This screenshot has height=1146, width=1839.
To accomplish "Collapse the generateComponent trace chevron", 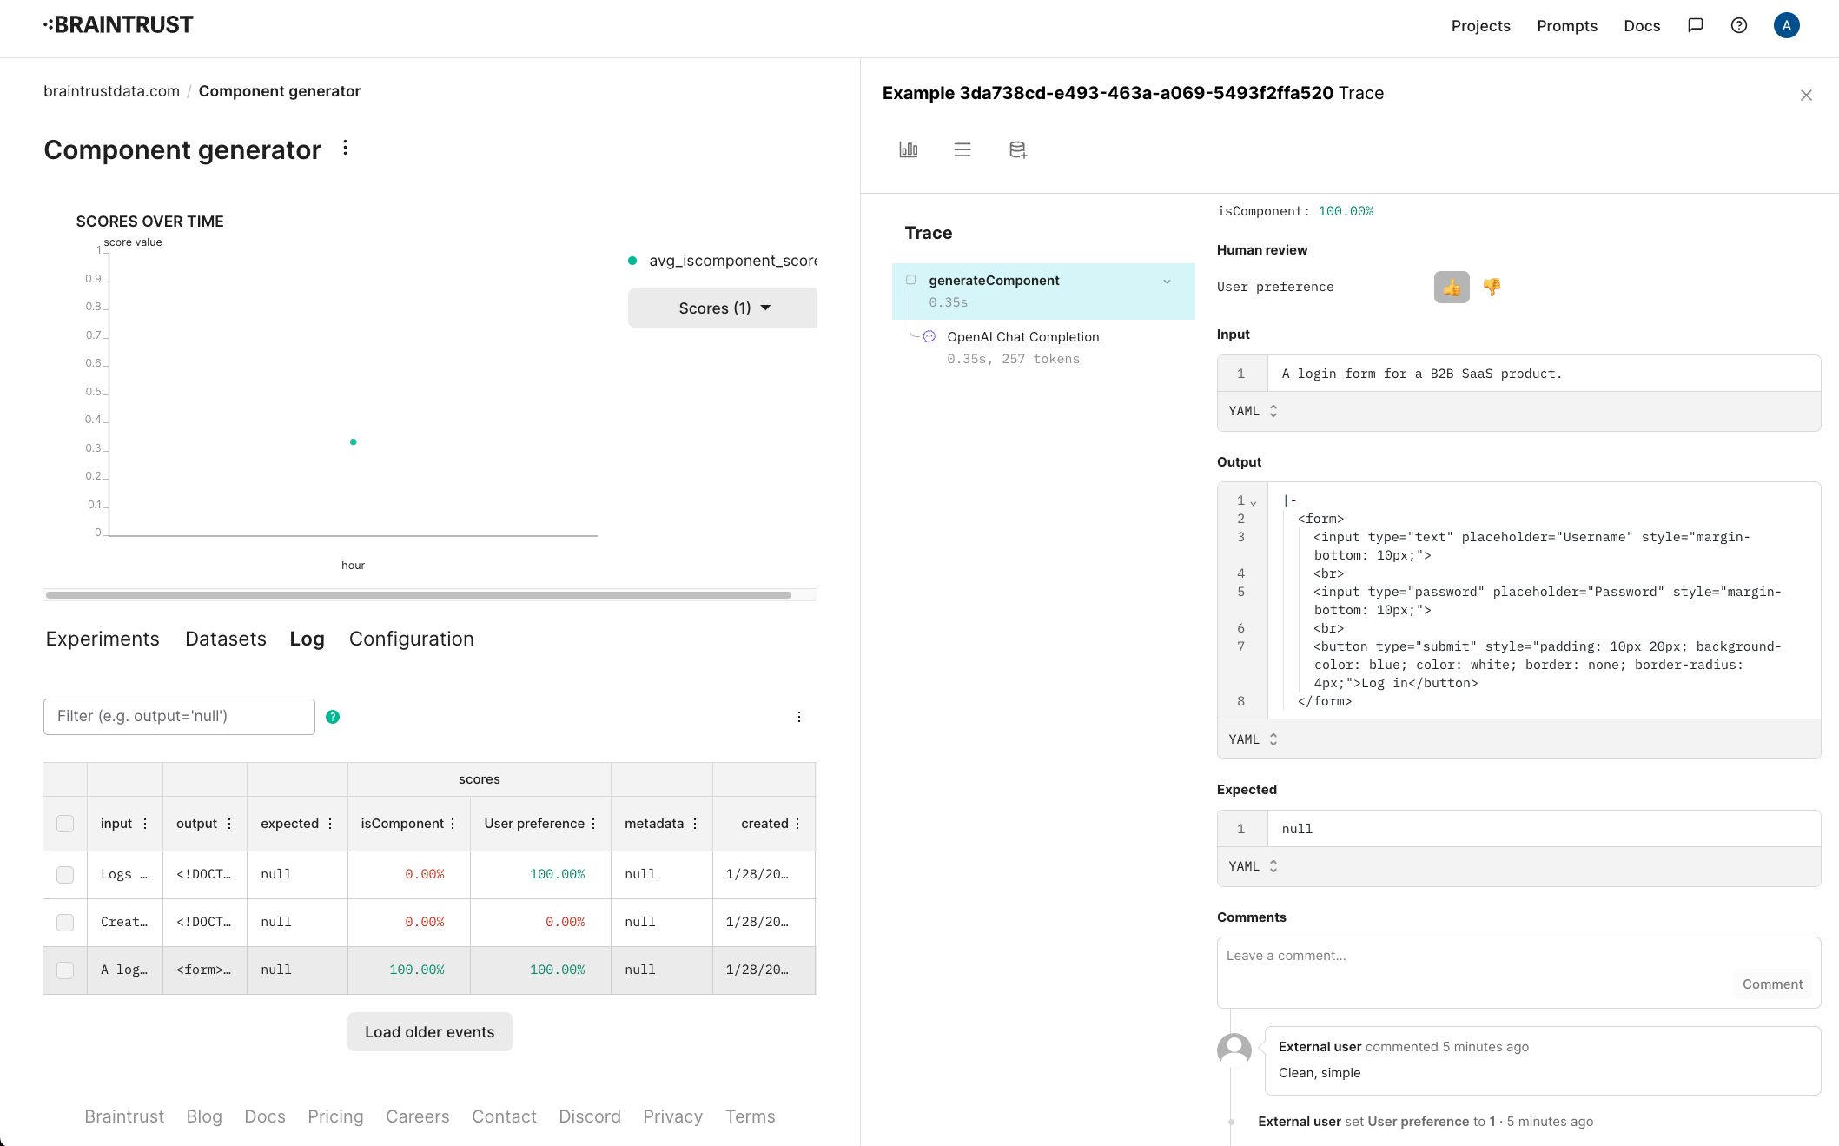I will 1167,281.
